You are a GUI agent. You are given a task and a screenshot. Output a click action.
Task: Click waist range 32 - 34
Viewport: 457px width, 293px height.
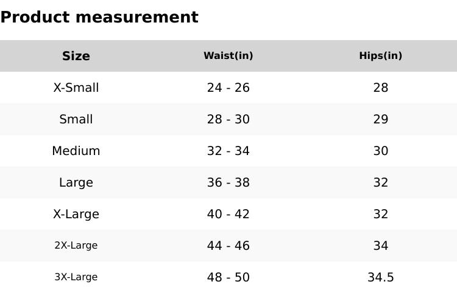(228, 151)
